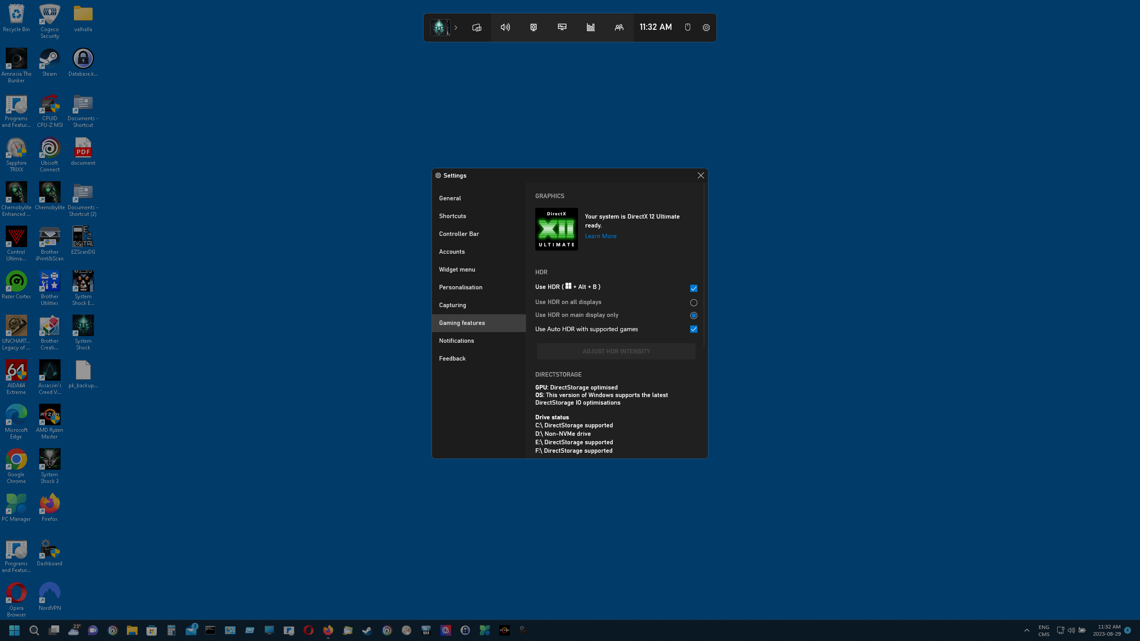Open Steam from the Windows taskbar
1140x641 pixels.
(367, 630)
